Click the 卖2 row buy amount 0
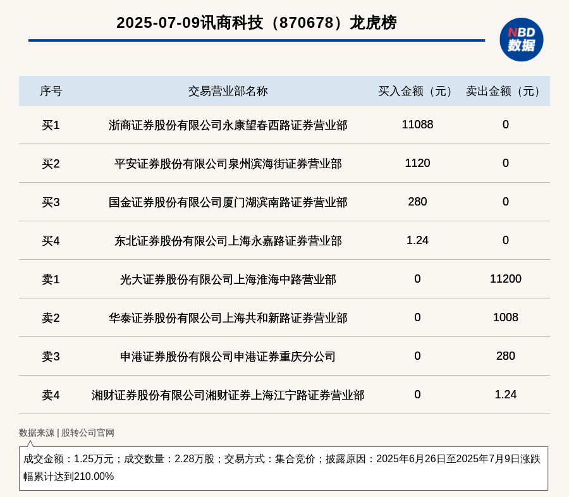 417,317
